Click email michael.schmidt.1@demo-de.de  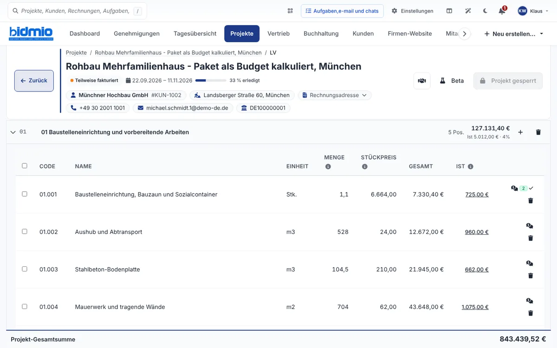point(183,108)
